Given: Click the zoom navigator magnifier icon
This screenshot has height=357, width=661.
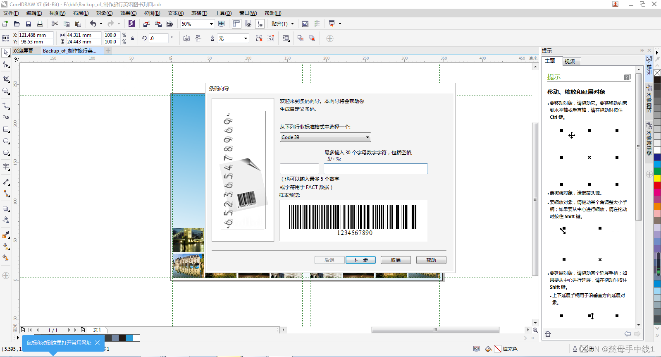Looking at the screenshot, I should (535, 330).
